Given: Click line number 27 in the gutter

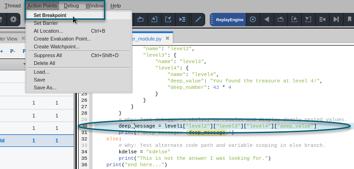Looking at the screenshot, I should pyautogui.click(x=84, y=107).
